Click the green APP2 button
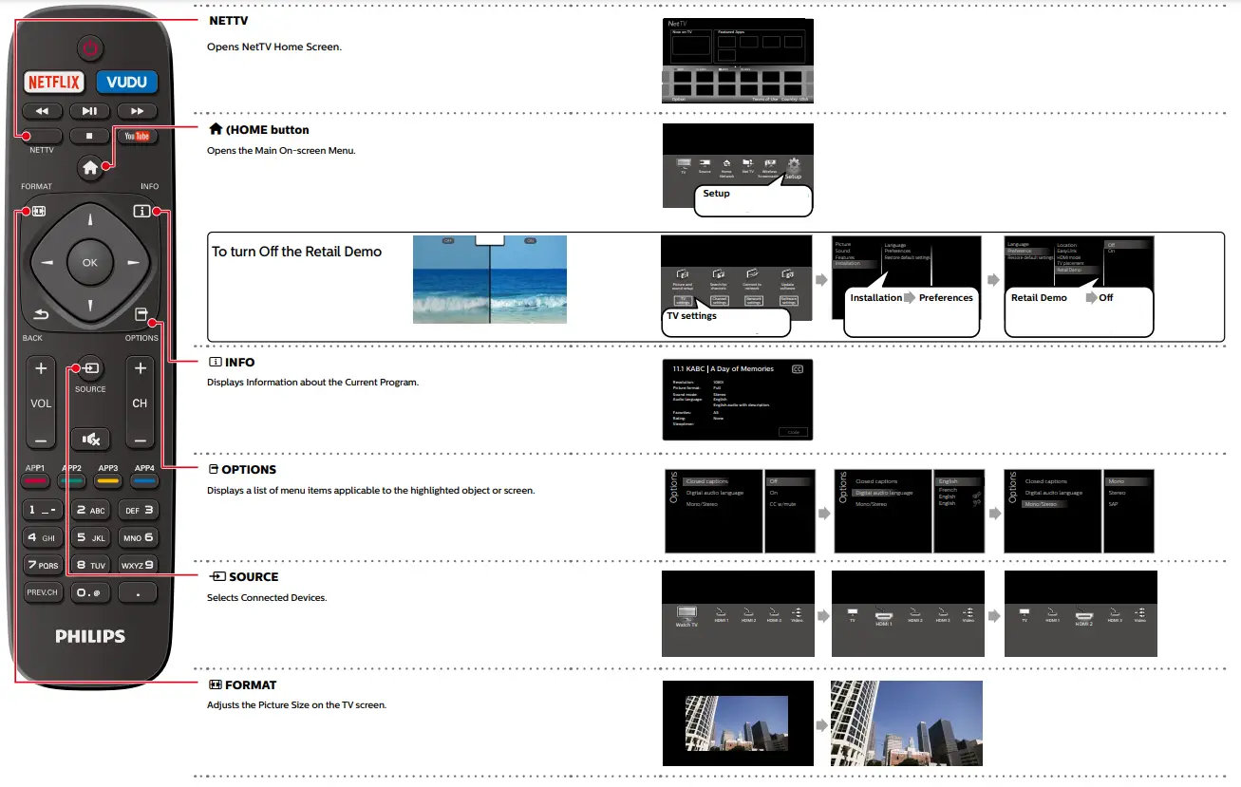Viewport: 1241px width, 787px height. pyautogui.click(x=72, y=480)
